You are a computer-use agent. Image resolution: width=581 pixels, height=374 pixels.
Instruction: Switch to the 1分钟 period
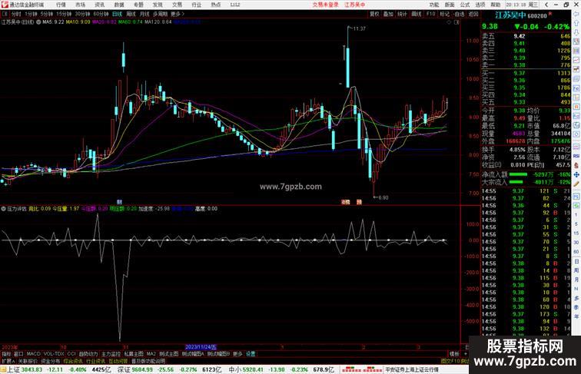[x=32, y=14]
